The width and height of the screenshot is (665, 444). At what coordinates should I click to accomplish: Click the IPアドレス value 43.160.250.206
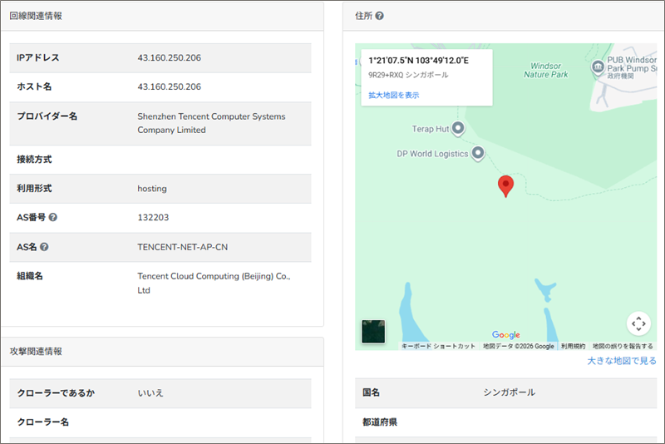coord(169,58)
